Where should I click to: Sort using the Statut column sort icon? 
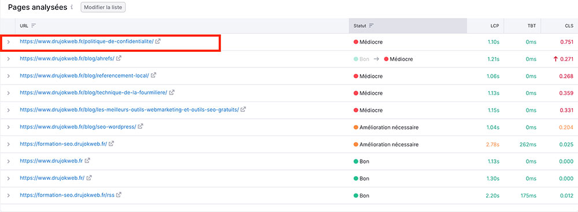click(371, 26)
